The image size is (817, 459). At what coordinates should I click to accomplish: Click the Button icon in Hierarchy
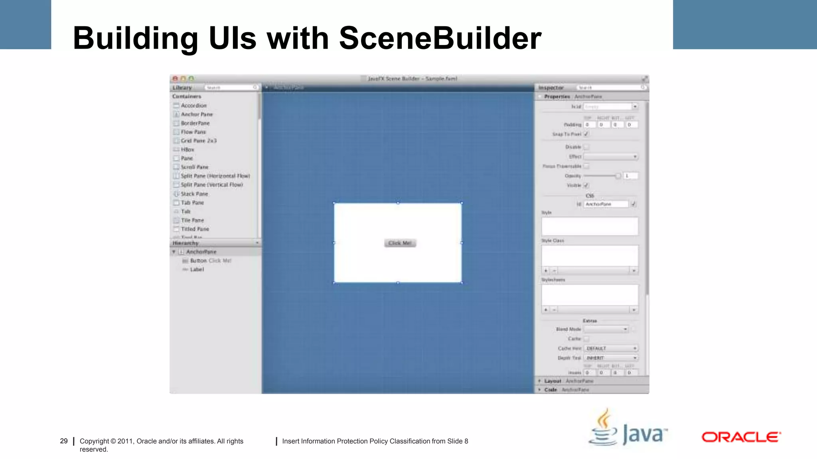(x=185, y=261)
